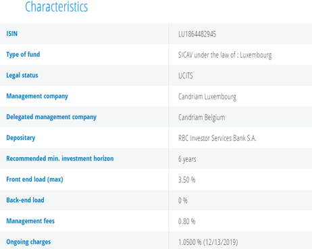Click the 6 years value
This screenshot has height=249, width=312.
coord(187,159)
